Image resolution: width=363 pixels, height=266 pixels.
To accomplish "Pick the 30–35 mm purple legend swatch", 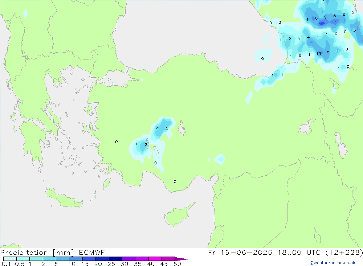I will [129, 259].
